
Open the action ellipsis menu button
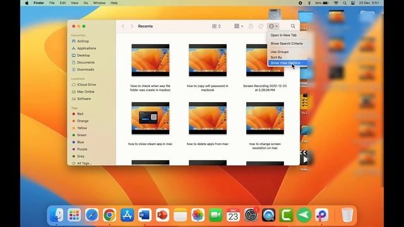(273, 26)
